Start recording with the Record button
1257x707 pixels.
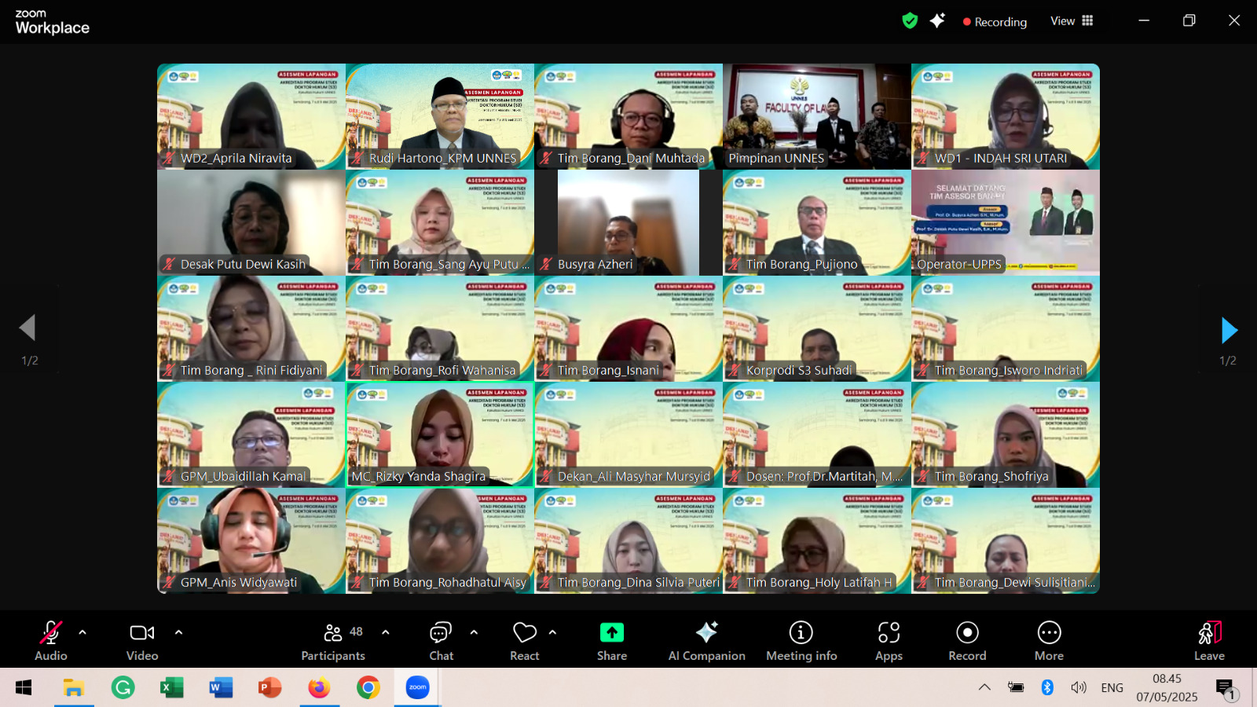pyautogui.click(x=967, y=640)
